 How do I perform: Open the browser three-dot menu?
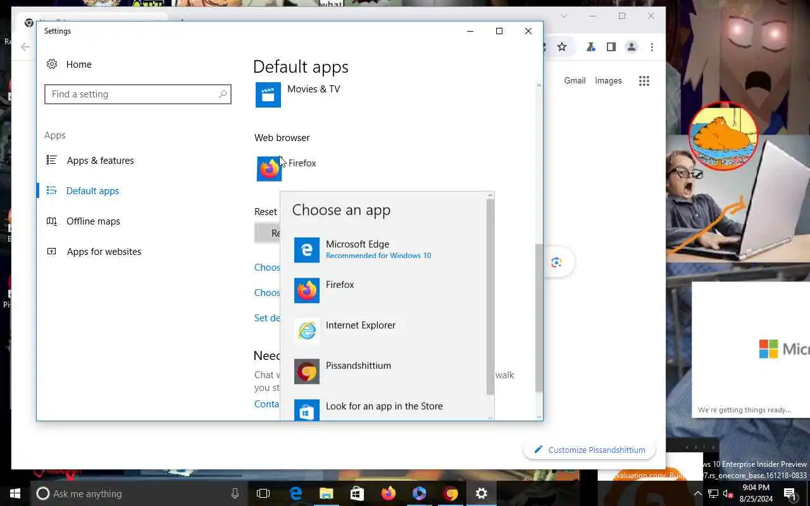(x=651, y=47)
